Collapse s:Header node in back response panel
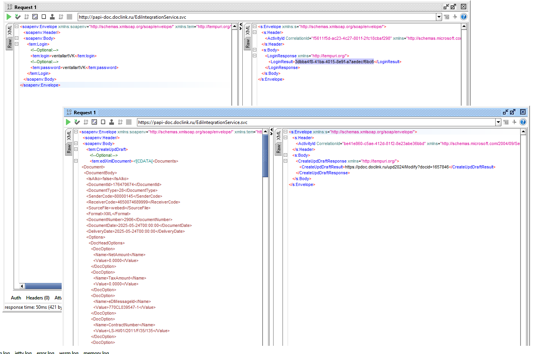This screenshot has width=544, height=354. pos(254,32)
